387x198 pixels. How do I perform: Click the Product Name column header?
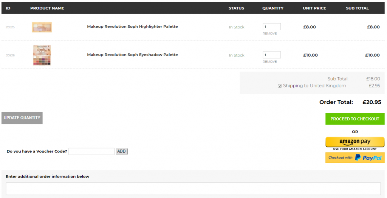(47, 8)
